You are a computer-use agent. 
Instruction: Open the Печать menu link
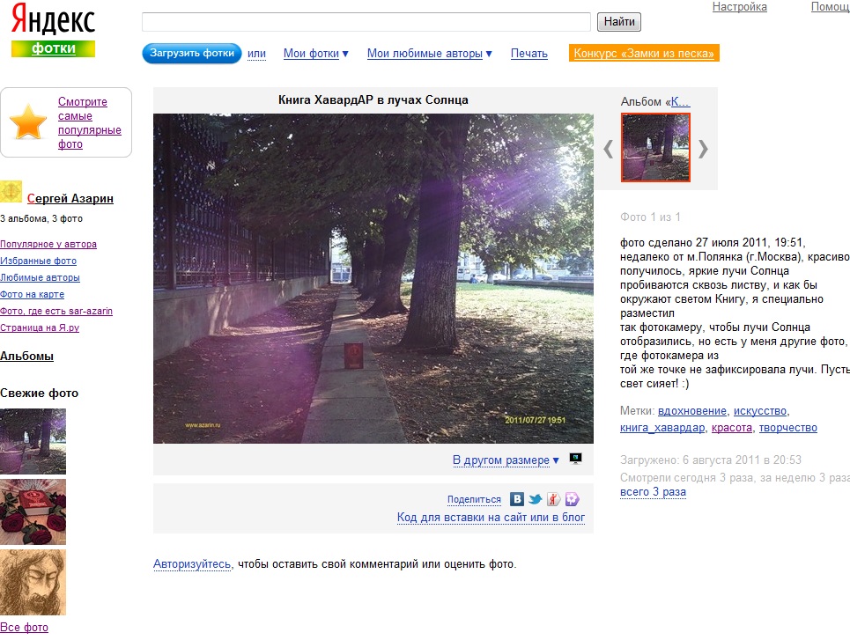[529, 54]
